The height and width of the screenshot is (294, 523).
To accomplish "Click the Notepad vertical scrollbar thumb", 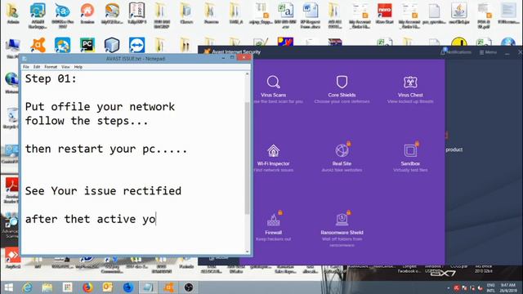I will pyautogui.click(x=247, y=158).
